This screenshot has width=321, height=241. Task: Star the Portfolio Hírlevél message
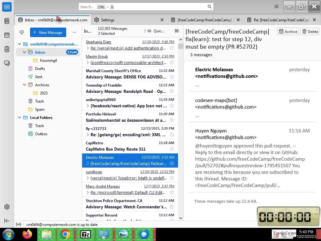tap(172, 120)
